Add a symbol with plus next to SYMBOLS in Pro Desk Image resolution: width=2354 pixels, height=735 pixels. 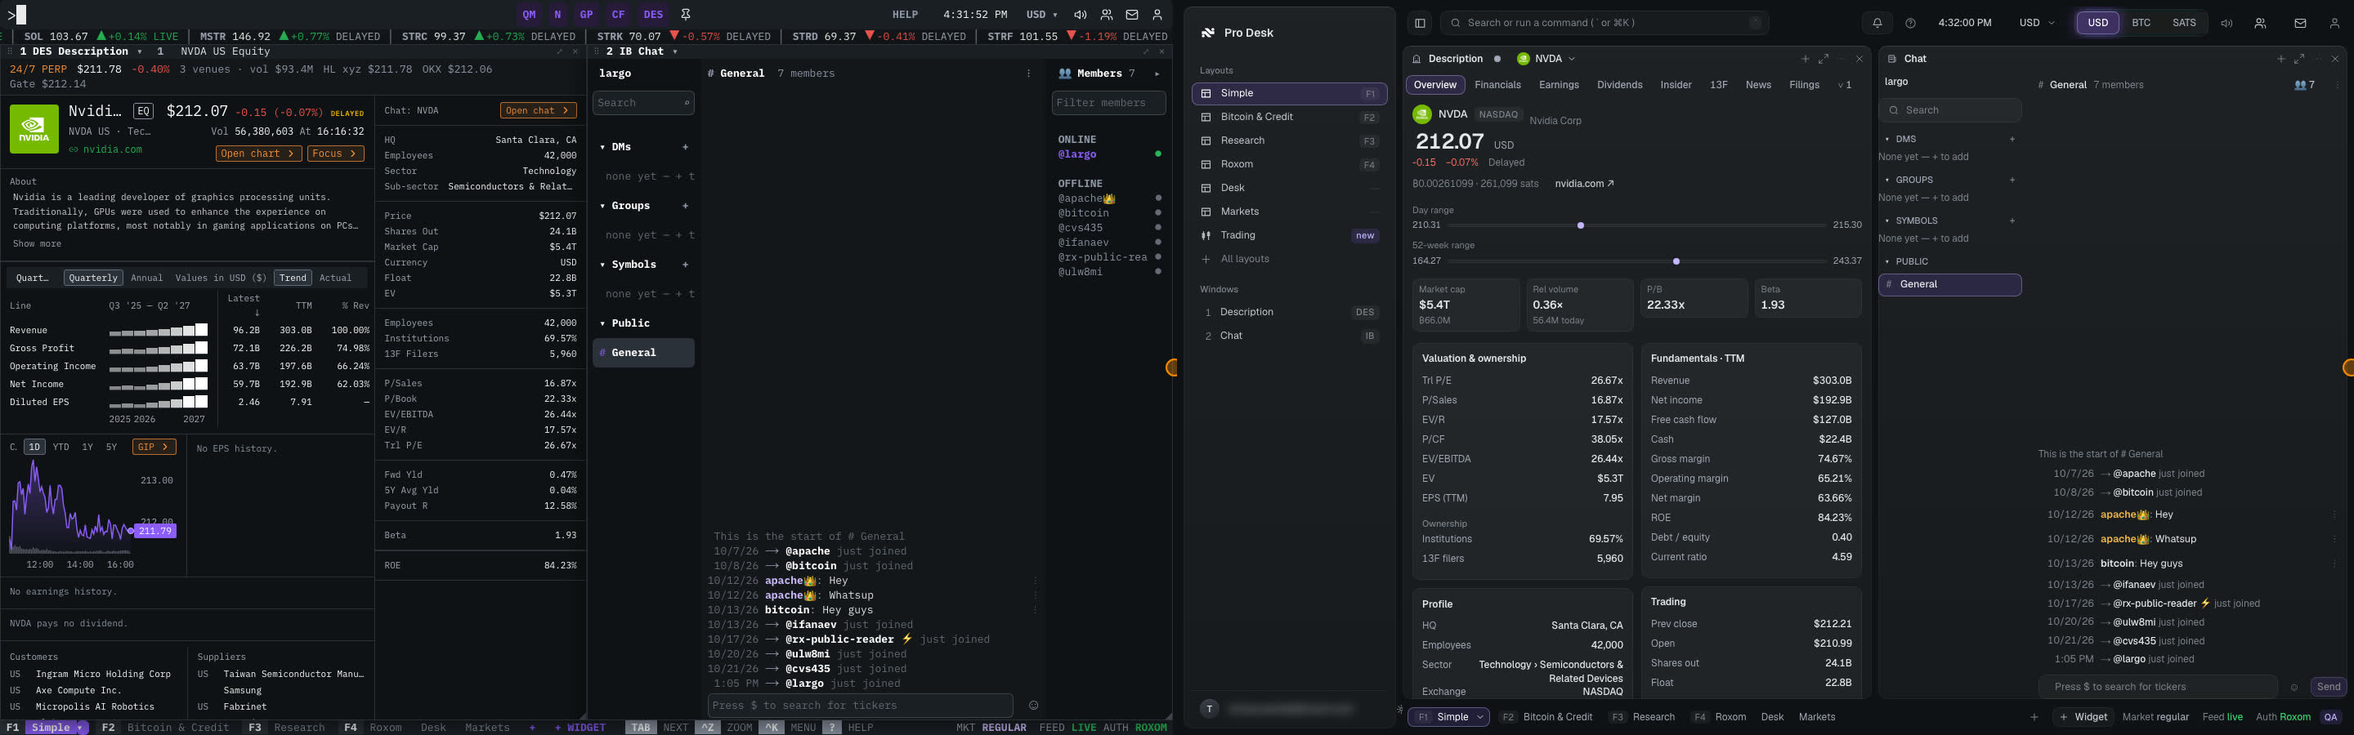pos(2012,221)
